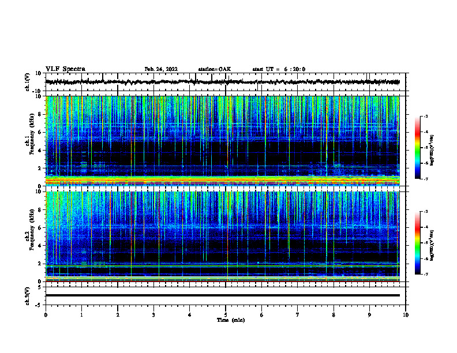Click the "VLF Spectra" plot title

(x=65, y=69)
